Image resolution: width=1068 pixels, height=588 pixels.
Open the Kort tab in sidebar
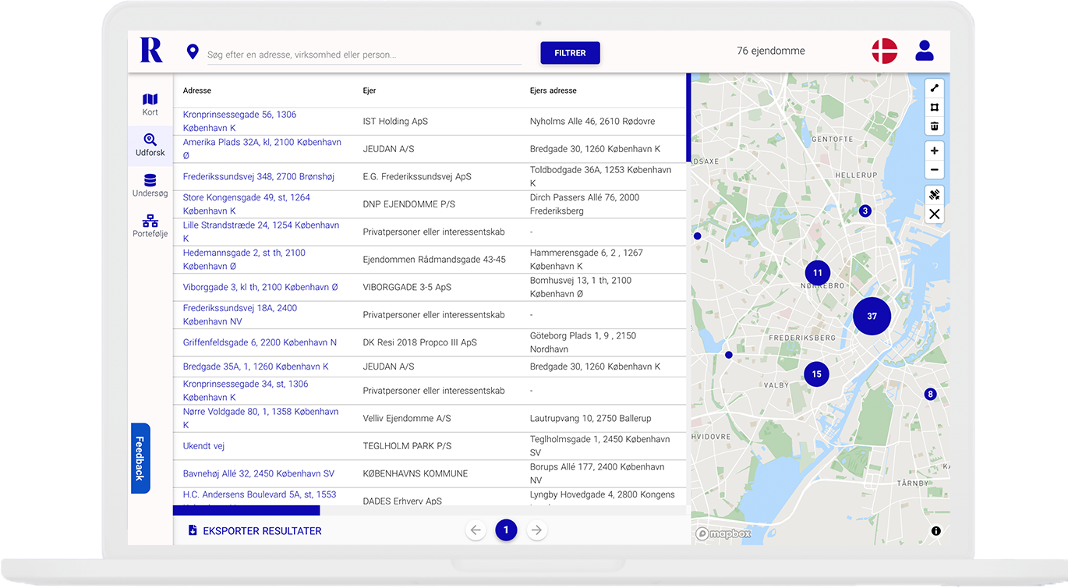[x=150, y=104]
